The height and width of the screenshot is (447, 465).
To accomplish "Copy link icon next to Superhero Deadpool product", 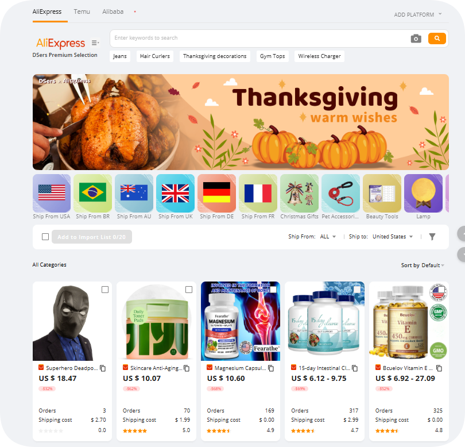I will [103, 368].
